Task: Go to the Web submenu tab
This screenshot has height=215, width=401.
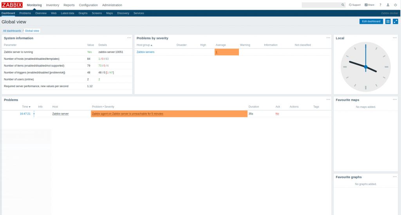Action: click(x=54, y=13)
